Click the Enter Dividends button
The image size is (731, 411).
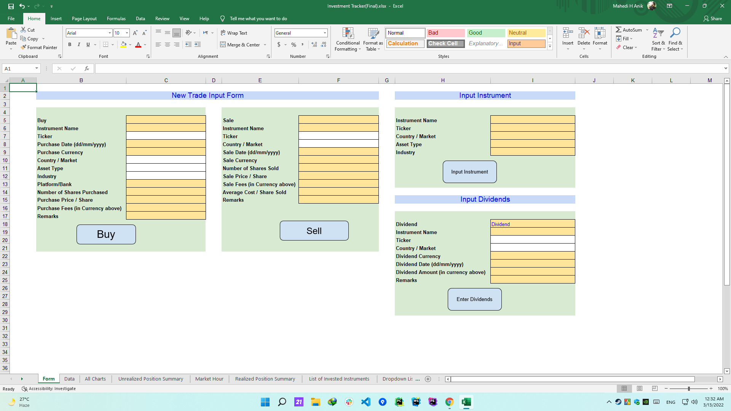coord(474,299)
